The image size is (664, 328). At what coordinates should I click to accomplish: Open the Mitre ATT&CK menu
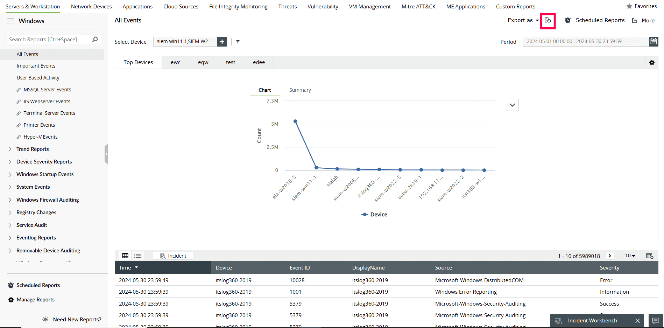click(418, 6)
